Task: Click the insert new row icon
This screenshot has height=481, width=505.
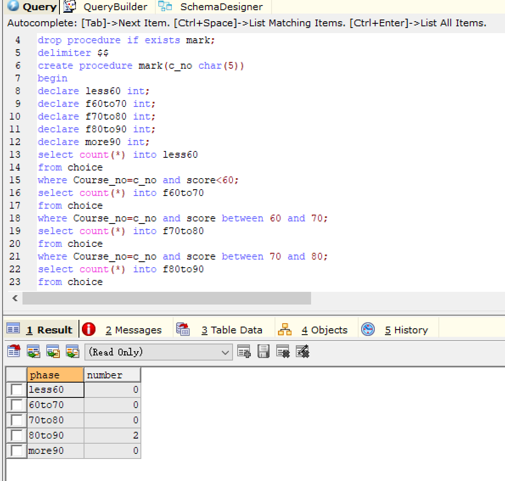Action: point(244,351)
